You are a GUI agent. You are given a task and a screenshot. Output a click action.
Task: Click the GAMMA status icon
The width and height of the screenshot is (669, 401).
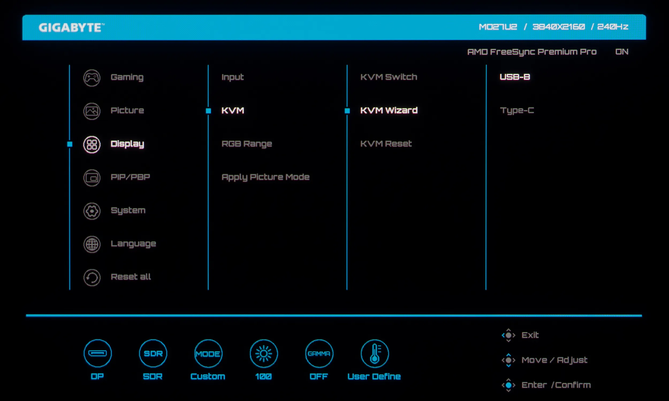[x=319, y=353]
